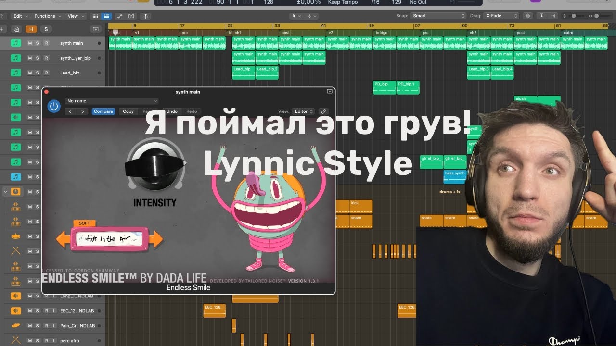Toggle the orange Hide tracks H button
Viewport: 616px width, 346px height.
coord(31,29)
